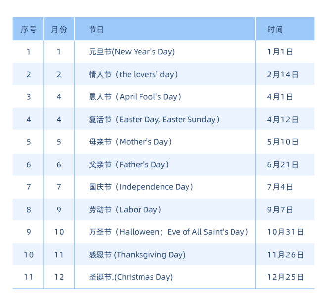Click the 月份 column header

59,29
